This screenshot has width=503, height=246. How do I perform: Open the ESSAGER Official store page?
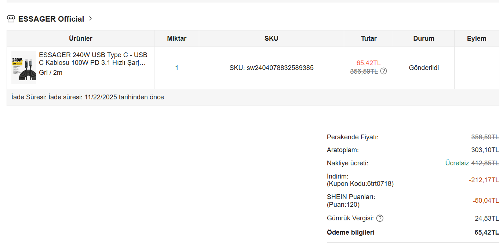pyautogui.click(x=51, y=19)
